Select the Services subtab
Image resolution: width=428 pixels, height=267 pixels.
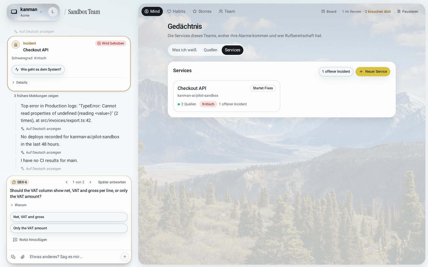coord(232,50)
